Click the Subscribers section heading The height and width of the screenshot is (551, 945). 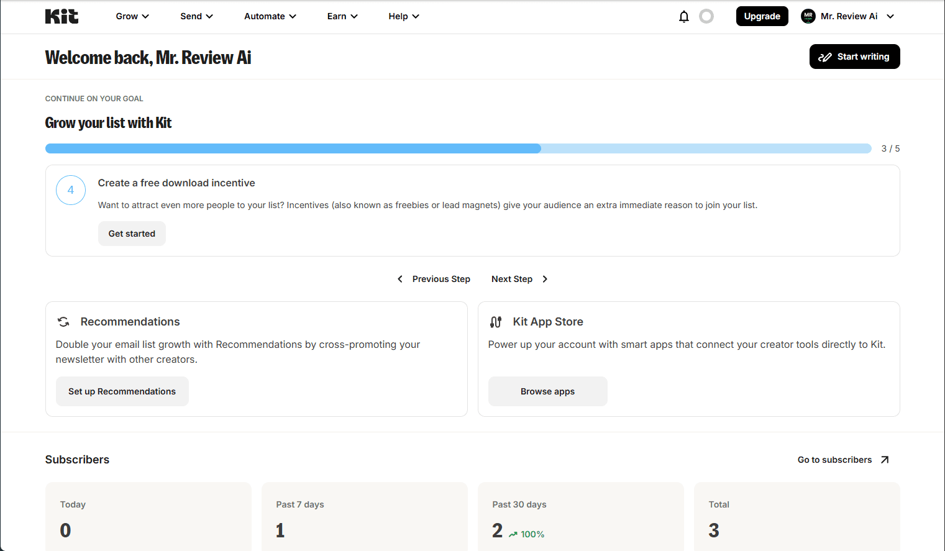point(77,460)
